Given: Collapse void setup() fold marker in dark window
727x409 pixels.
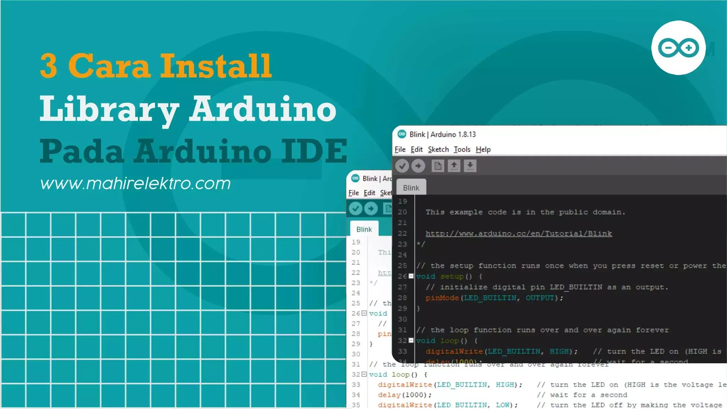Looking at the screenshot, I should pos(411,276).
